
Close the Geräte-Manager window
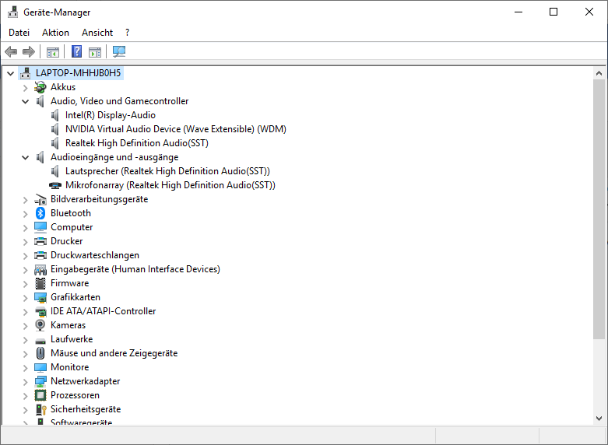pyautogui.click(x=589, y=12)
